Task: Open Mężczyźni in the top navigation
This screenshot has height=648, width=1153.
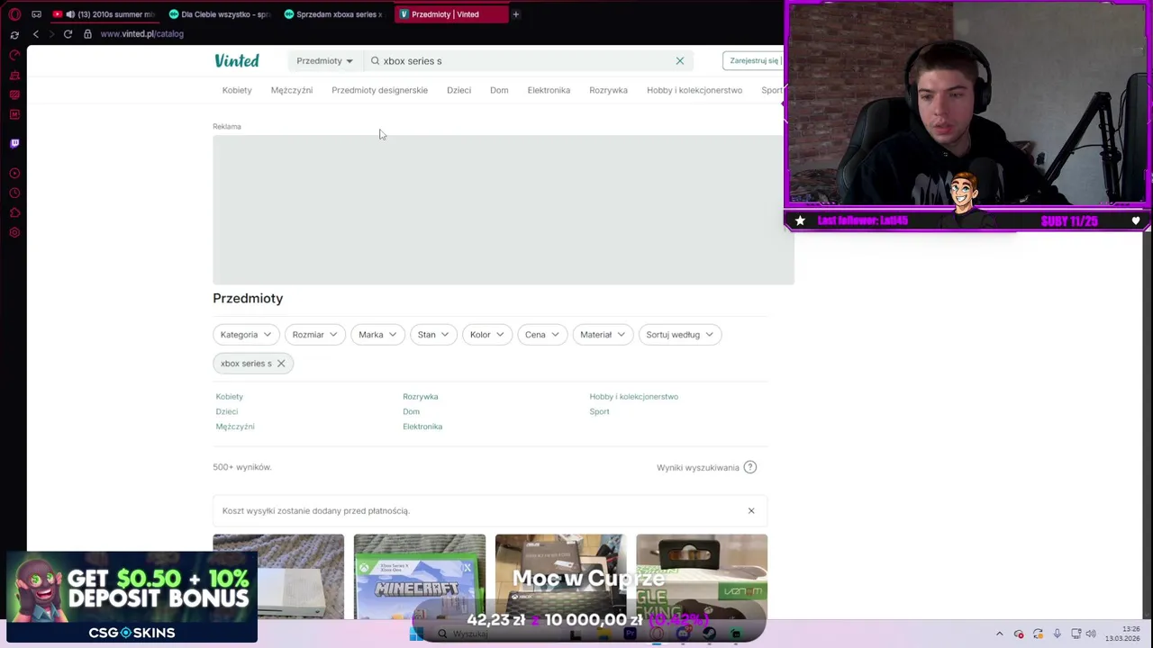Action: 292,90
